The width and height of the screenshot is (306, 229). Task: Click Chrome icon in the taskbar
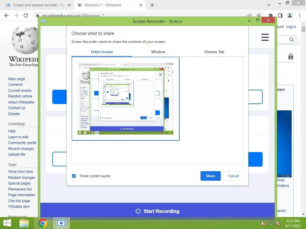[x=43, y=223]
